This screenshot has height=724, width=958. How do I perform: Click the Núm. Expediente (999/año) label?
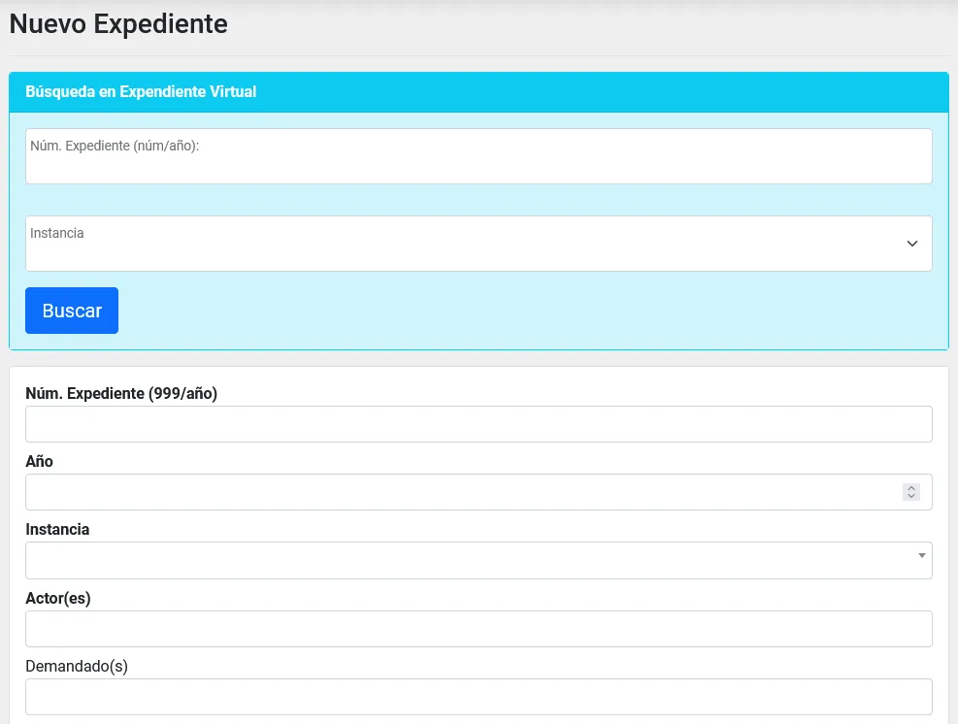pos(121,393)
